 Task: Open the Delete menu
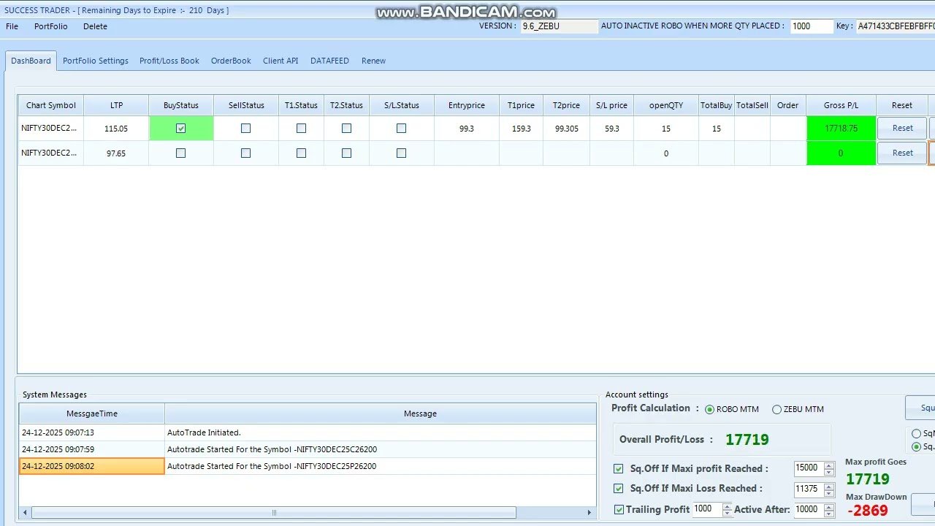(95, 26)
